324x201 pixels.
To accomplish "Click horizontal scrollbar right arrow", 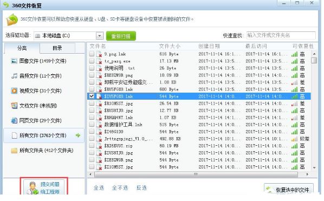I will click(307, 174).
